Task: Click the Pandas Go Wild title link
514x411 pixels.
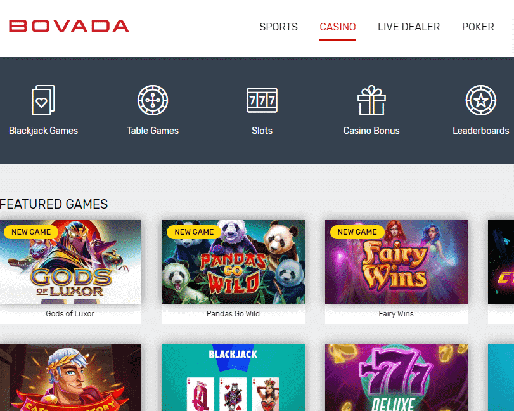Action: [233, 314]
